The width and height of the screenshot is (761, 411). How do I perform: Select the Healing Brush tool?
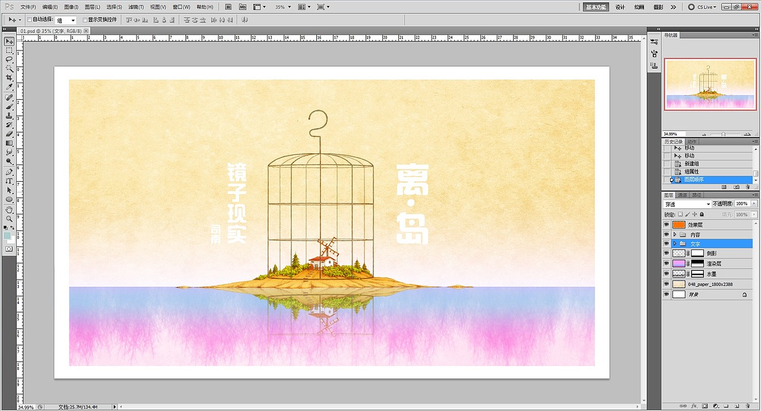click(x=9, y=97)
